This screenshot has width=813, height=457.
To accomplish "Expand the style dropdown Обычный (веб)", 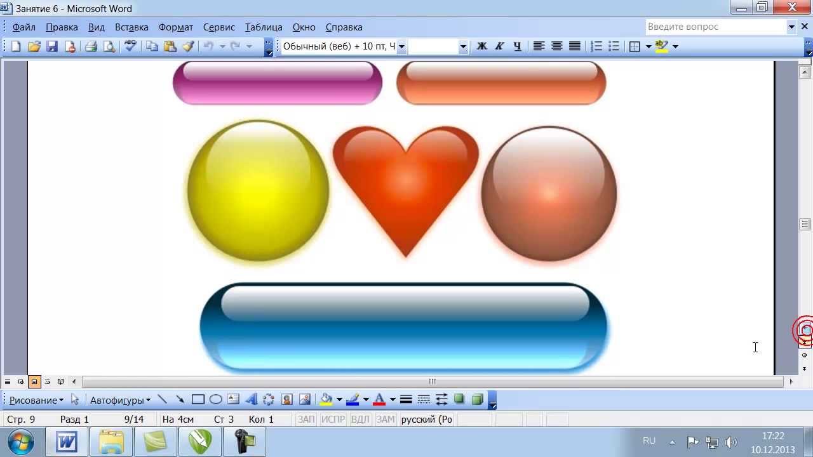I will tap(401, 46).
